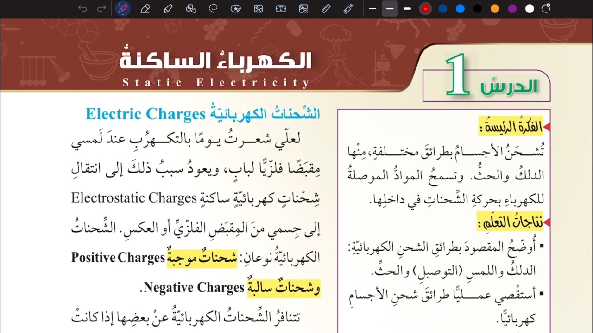
Task: Select the highlighter tool
Action: [168, 9]
